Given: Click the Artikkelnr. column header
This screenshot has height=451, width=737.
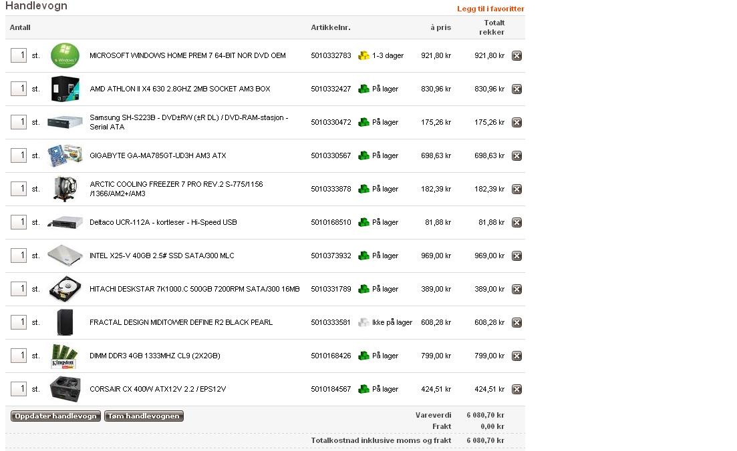Looking at the screenshot, I should [x=331, y=27].
